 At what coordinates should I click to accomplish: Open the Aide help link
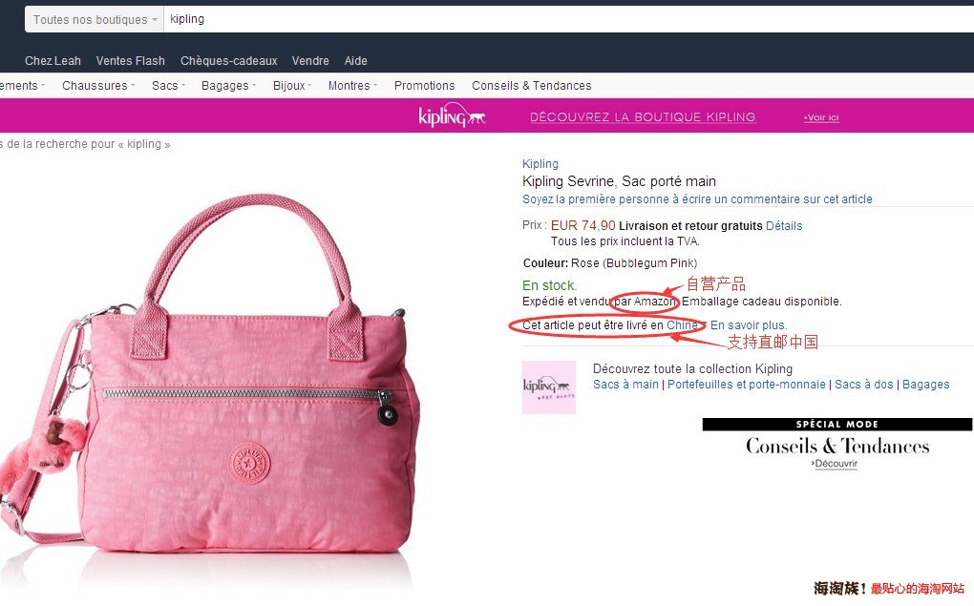(356, 61)
